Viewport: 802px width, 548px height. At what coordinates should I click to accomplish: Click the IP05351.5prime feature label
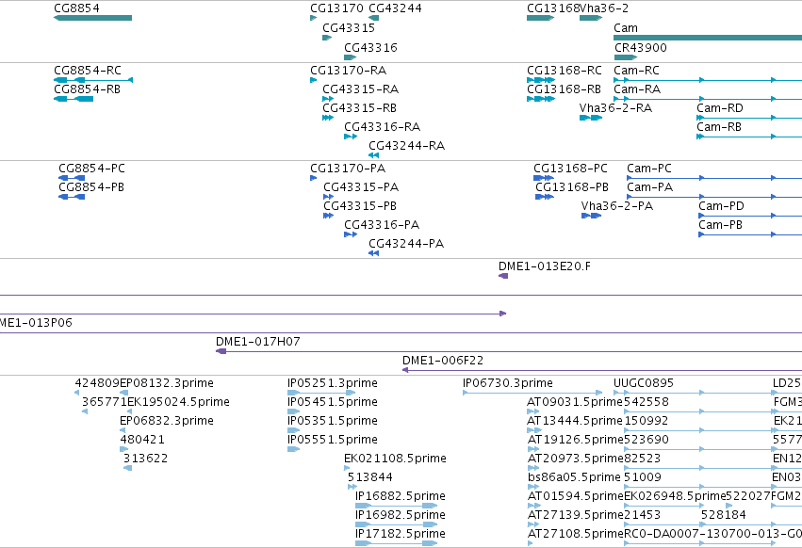point(333,421)
